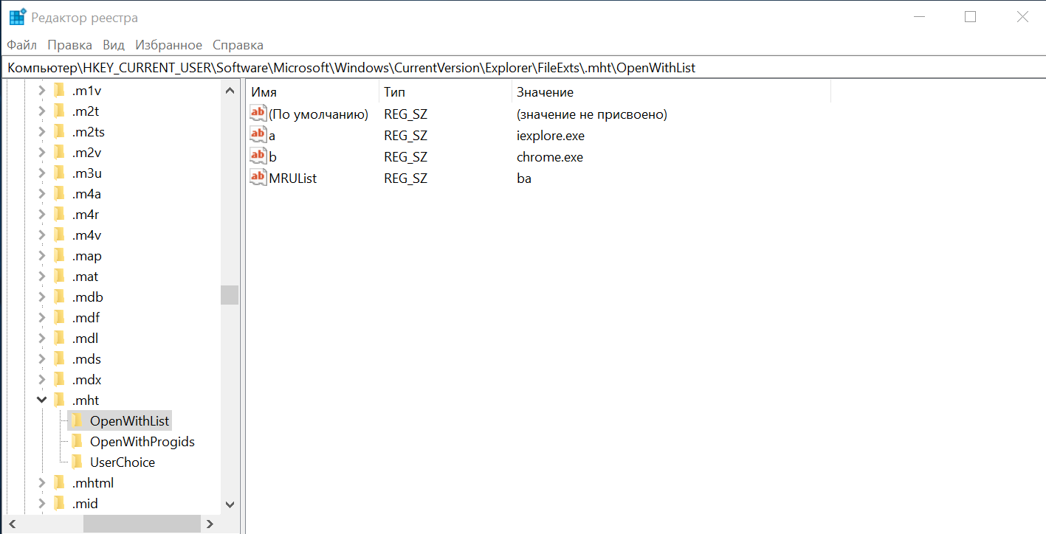
Task: Click the .m1v folder icon
Action: [60, 91]
